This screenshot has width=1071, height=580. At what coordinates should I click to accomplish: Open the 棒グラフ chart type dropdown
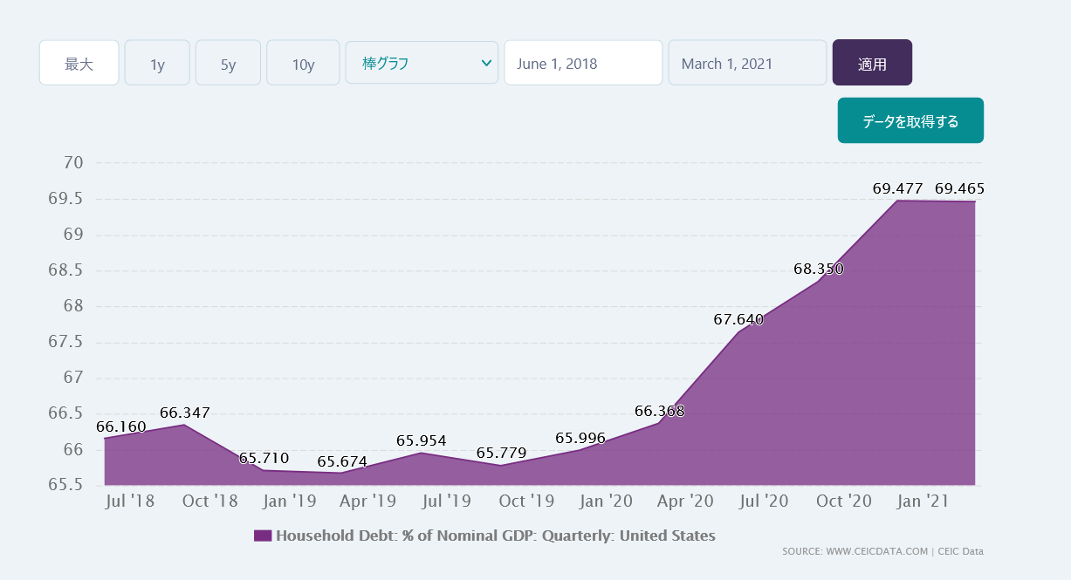point(410,63)
